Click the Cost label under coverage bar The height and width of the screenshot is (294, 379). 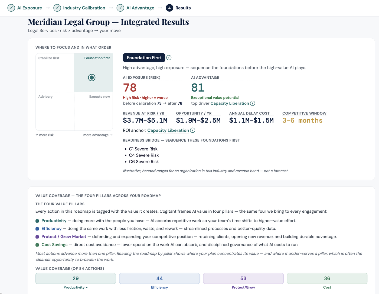327,287
